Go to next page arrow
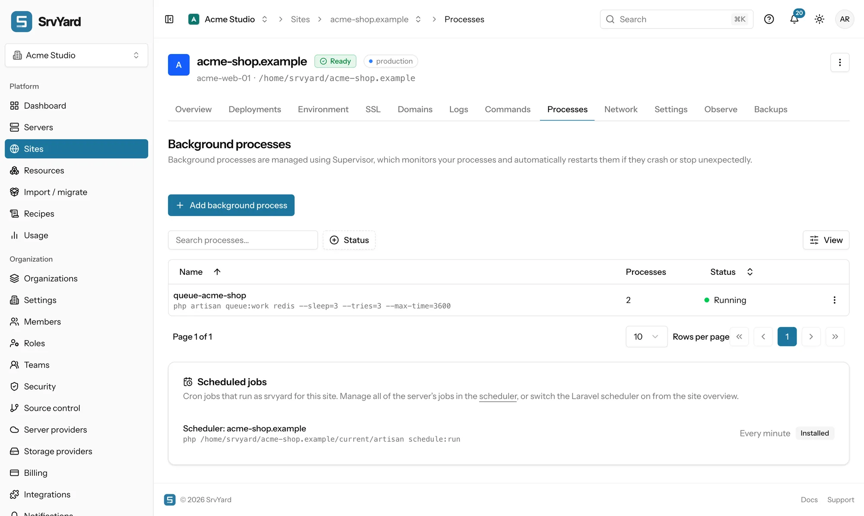This screenshot has width=864, height=516. click(811, 337)
